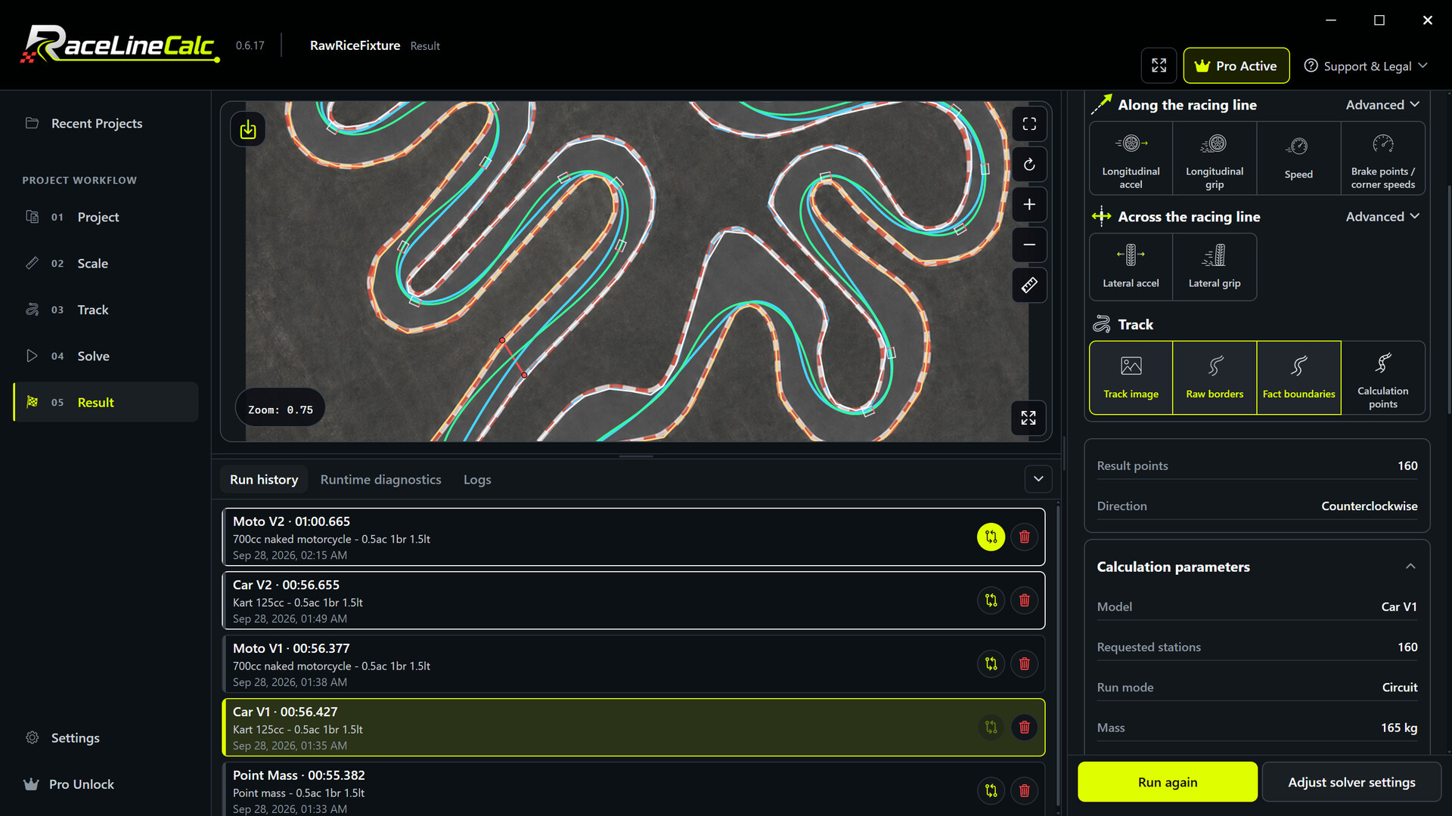Select the Car V2 00:56.655 run entry

(x=633, y=601)
